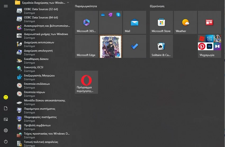Open Μονάδα δίσκου αποκατάστασης
This screenshot has width=225, height=147.
43,102
